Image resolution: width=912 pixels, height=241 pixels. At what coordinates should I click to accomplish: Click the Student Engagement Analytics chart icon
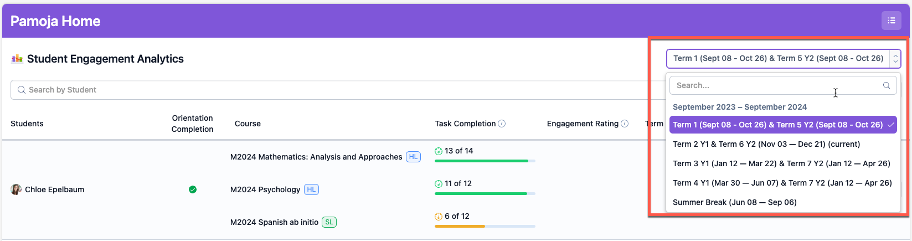pyautogui.click(x=17, y=59)
